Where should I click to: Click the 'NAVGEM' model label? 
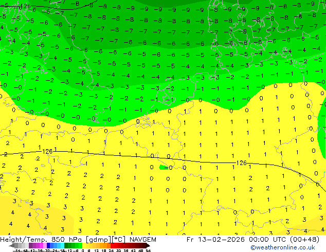(x=142, y=240)
